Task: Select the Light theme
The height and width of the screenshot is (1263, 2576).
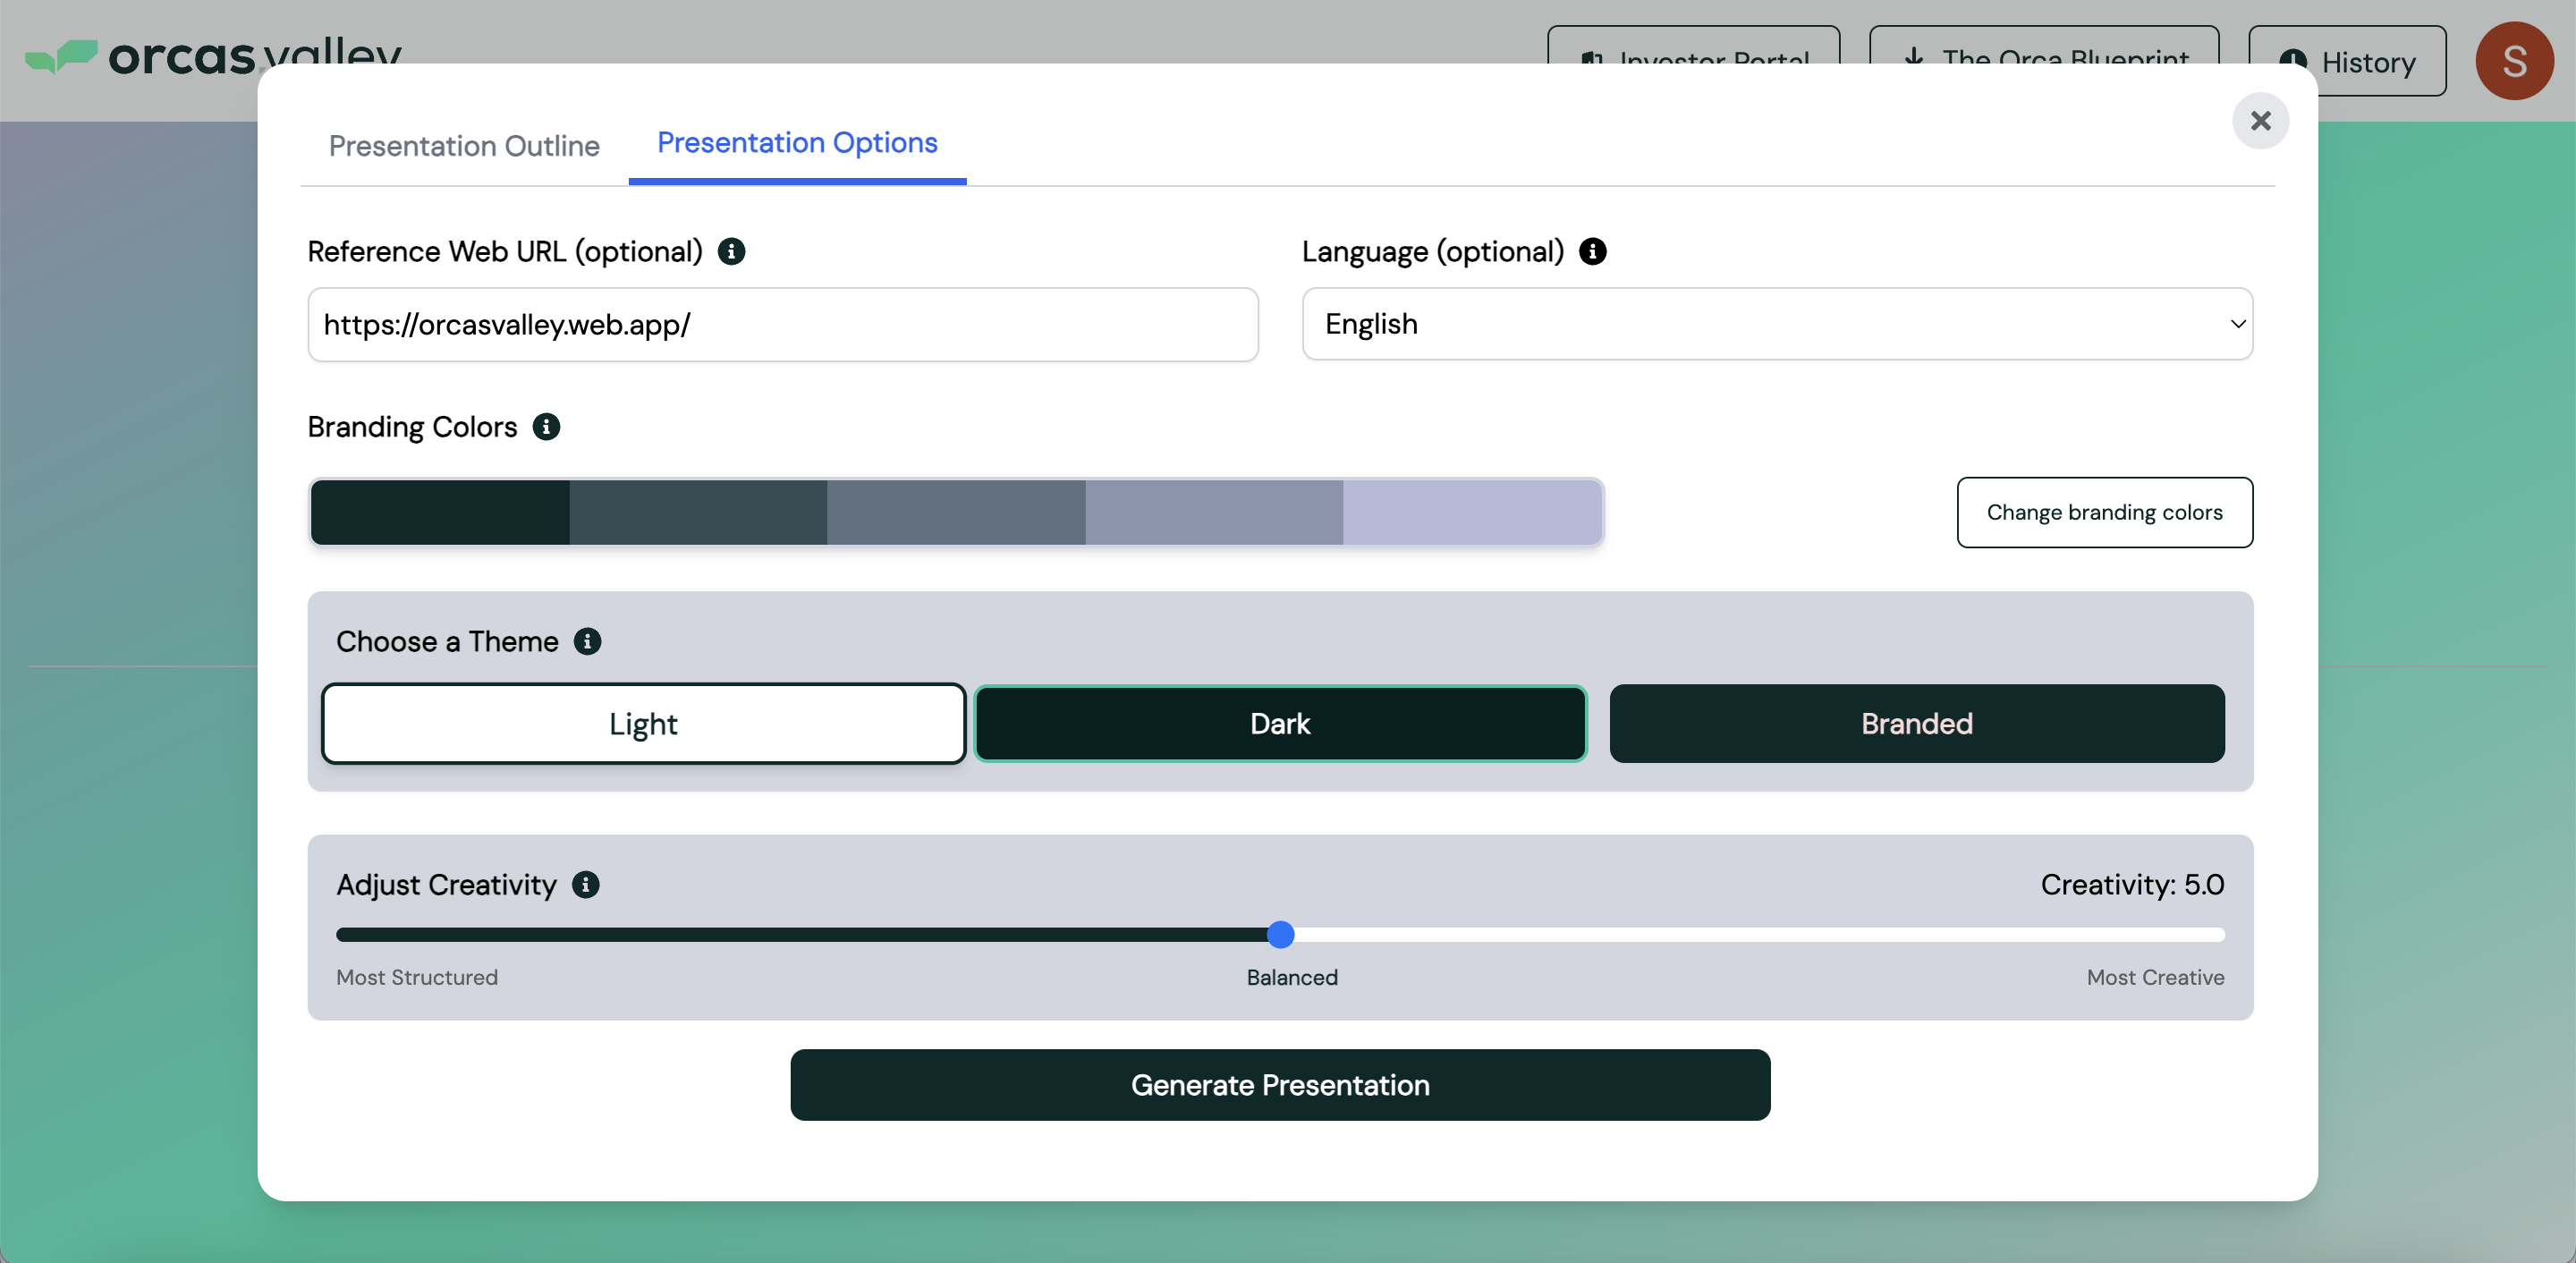Action: click(643, 723)
